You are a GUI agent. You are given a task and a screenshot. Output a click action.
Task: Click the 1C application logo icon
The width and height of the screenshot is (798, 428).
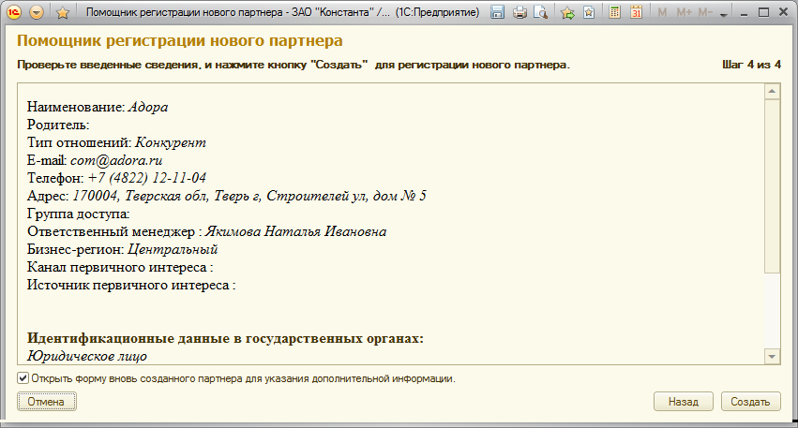click(x=14, y=12)
